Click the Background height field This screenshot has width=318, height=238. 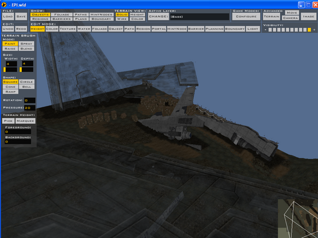(18, 142)
